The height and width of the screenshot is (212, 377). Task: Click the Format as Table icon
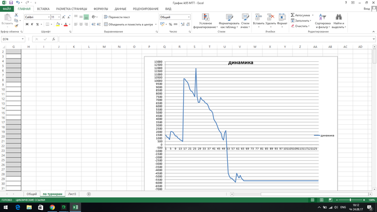229,17
